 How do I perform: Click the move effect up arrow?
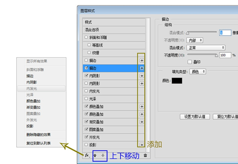[x=95, y=156]
